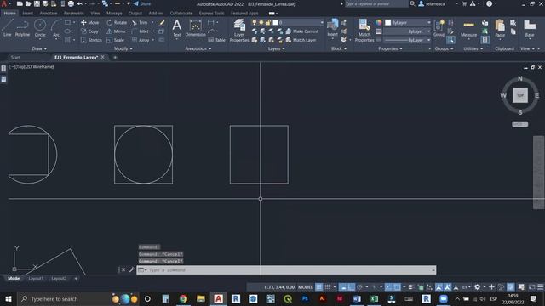
Task: Click the keyword search field
Action: point(376,3)
